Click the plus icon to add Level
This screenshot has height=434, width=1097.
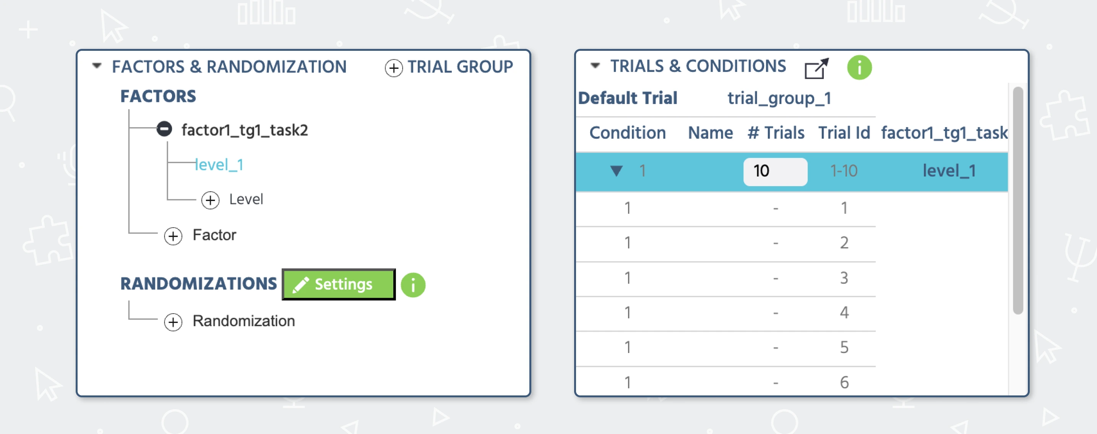click(x=210, y=200)
